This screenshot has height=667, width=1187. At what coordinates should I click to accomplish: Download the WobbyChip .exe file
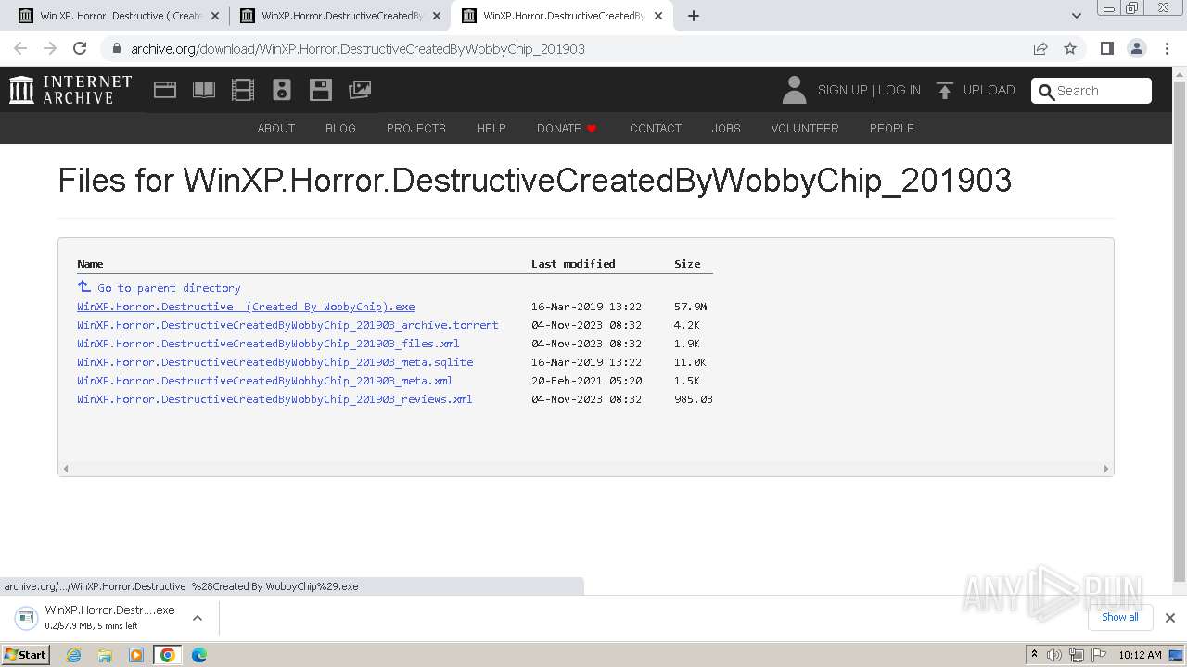[x=246, y=307]
